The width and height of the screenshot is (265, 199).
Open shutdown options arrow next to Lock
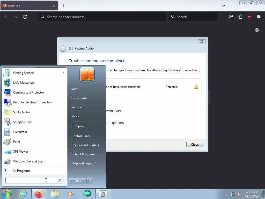(89, 181)
